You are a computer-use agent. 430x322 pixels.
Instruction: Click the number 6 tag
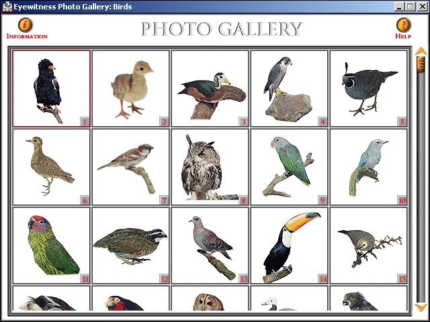click(85, 201)
